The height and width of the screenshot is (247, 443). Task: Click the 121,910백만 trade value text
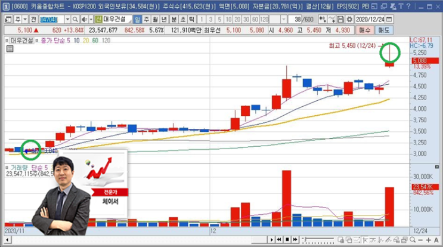(186, 30)
